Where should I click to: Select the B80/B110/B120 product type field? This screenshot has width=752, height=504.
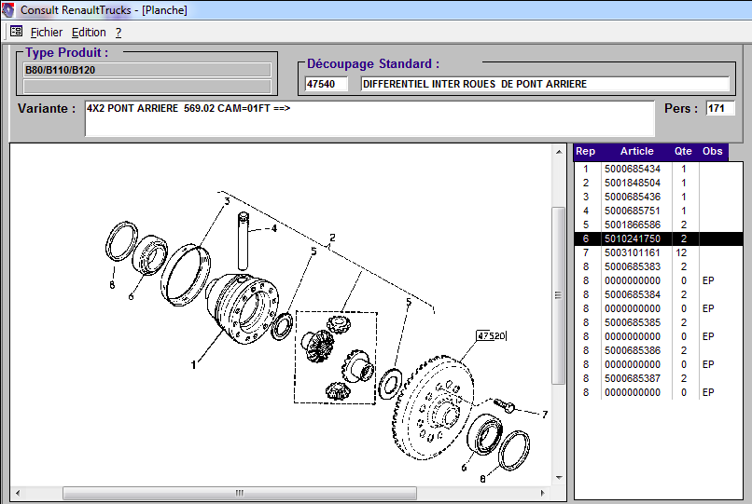tap(146, 70)
